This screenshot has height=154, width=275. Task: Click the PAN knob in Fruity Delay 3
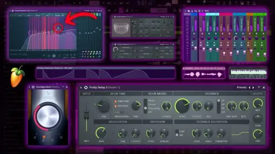click(136, 106)
